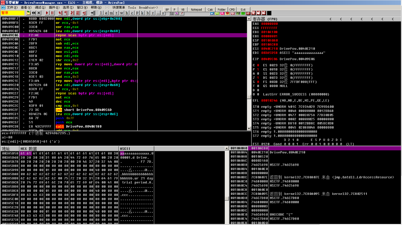402x225 pixels.
Task: Launch Calc from the floating toolbar
Action: coord(210,9)
